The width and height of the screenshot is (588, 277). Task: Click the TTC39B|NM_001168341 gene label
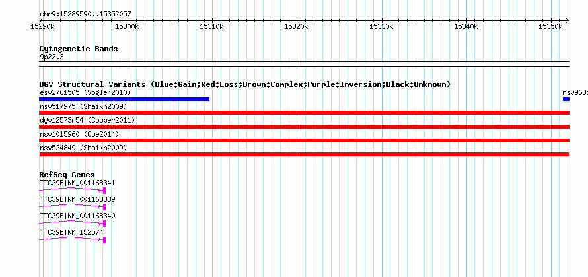point(77,183)
